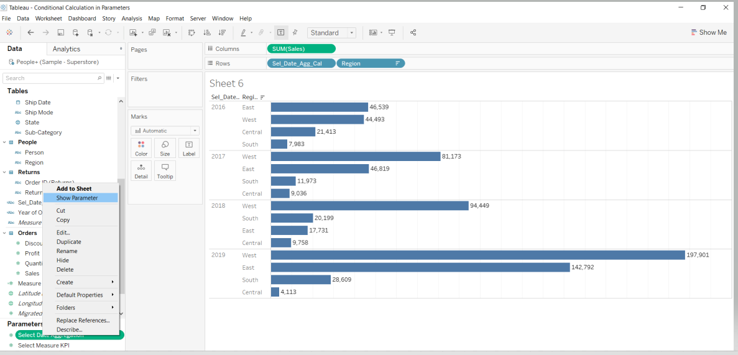
Task: Click the Pause Auto Updates icon
Action: (90, 32)
